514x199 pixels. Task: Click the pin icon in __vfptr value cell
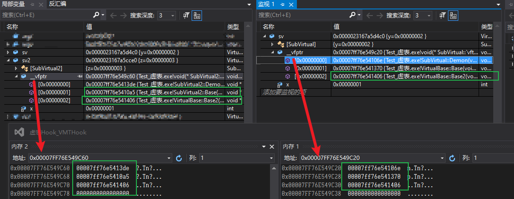(x=79, y=76)
